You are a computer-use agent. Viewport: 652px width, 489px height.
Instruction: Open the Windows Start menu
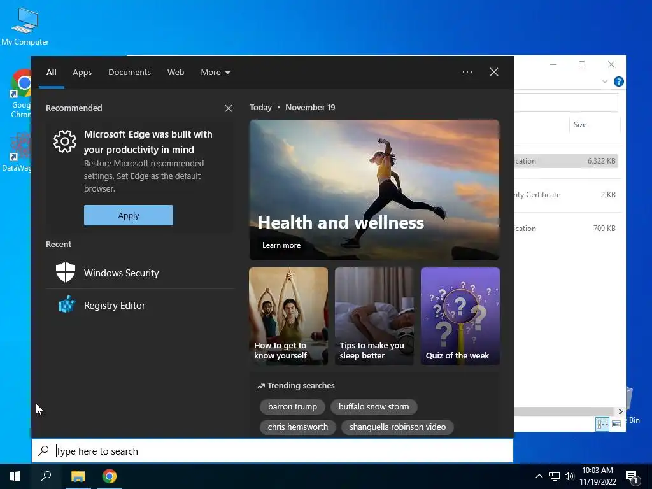[x=15, y=476]
